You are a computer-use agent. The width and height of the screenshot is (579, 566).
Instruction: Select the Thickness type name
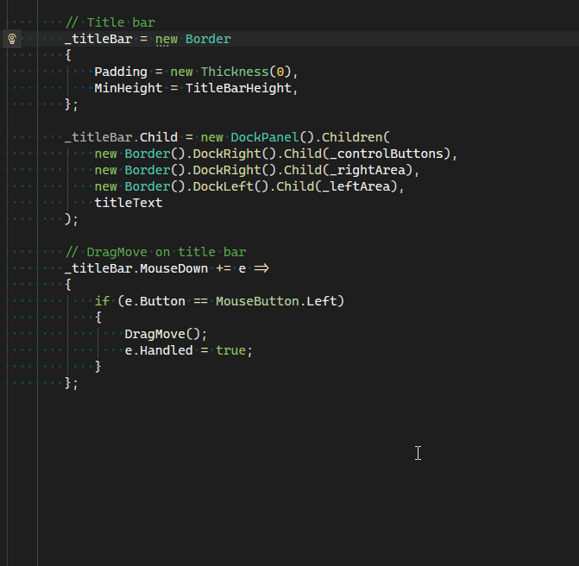pos(235,72)
